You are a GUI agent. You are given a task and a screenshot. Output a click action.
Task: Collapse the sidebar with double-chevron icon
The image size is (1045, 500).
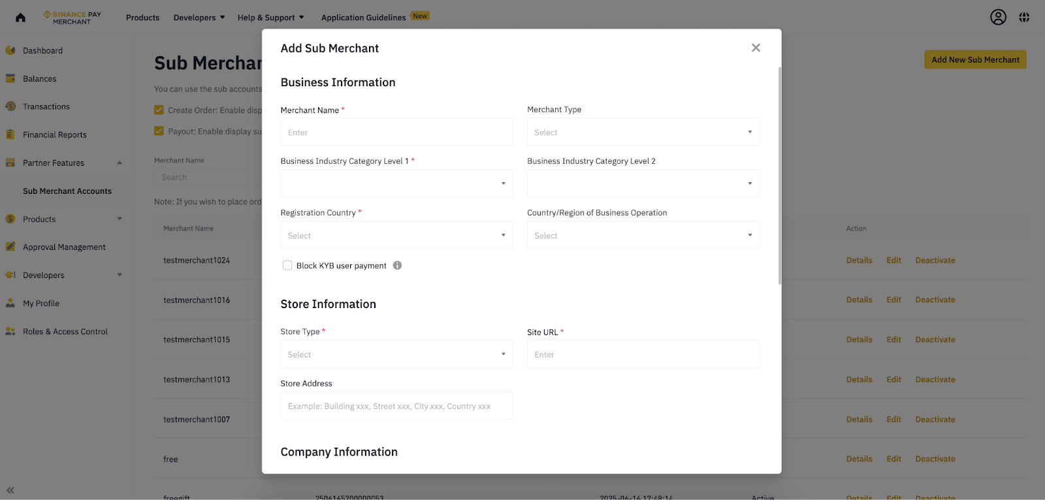[10, 490]
